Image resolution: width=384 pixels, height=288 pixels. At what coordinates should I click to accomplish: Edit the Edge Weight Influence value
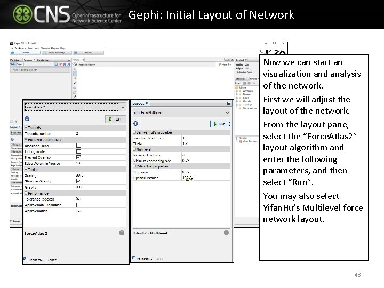100,163
